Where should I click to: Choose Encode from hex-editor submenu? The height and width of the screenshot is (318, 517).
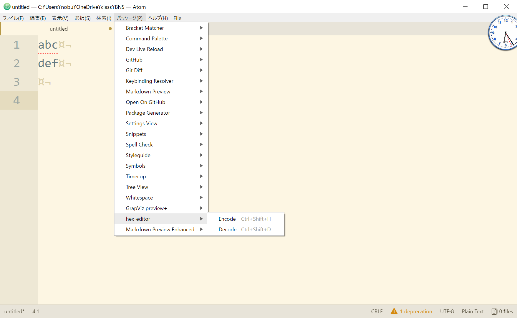pos(246,219)
